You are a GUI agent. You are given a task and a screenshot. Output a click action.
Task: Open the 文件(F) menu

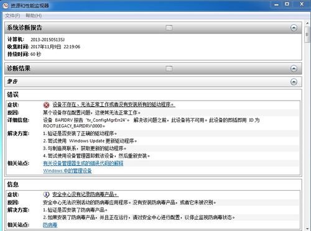tap(12, 16)
